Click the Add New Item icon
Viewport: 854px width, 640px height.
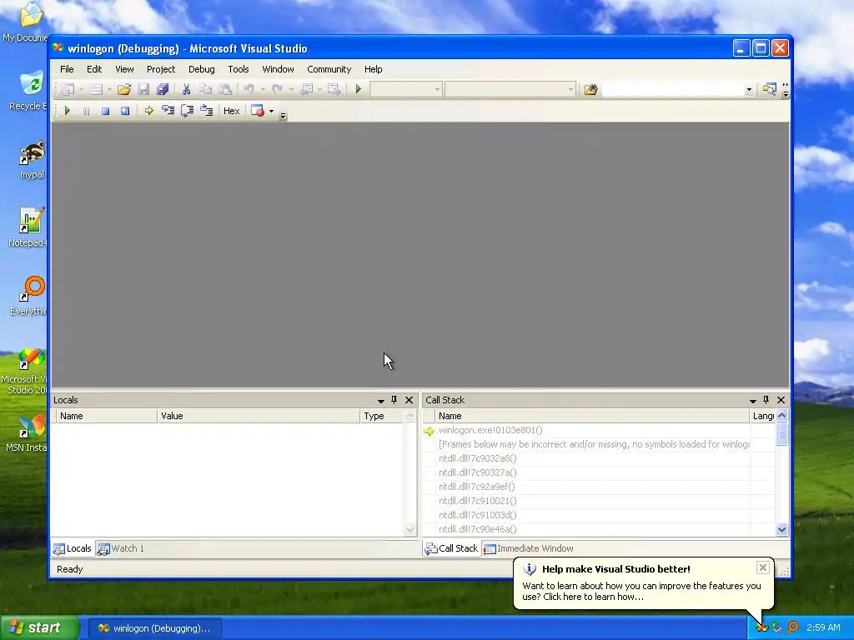(96, 89)
